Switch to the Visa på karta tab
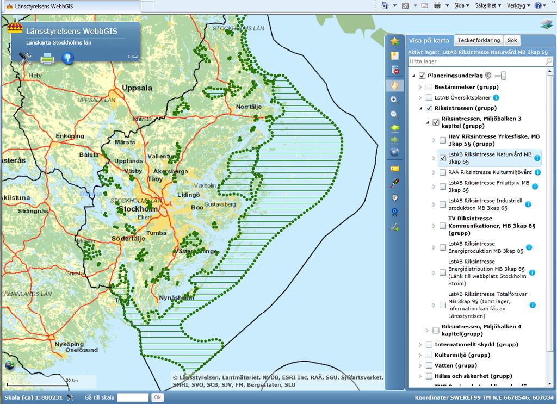Screen dimensions: 557x404 [429, 40]
